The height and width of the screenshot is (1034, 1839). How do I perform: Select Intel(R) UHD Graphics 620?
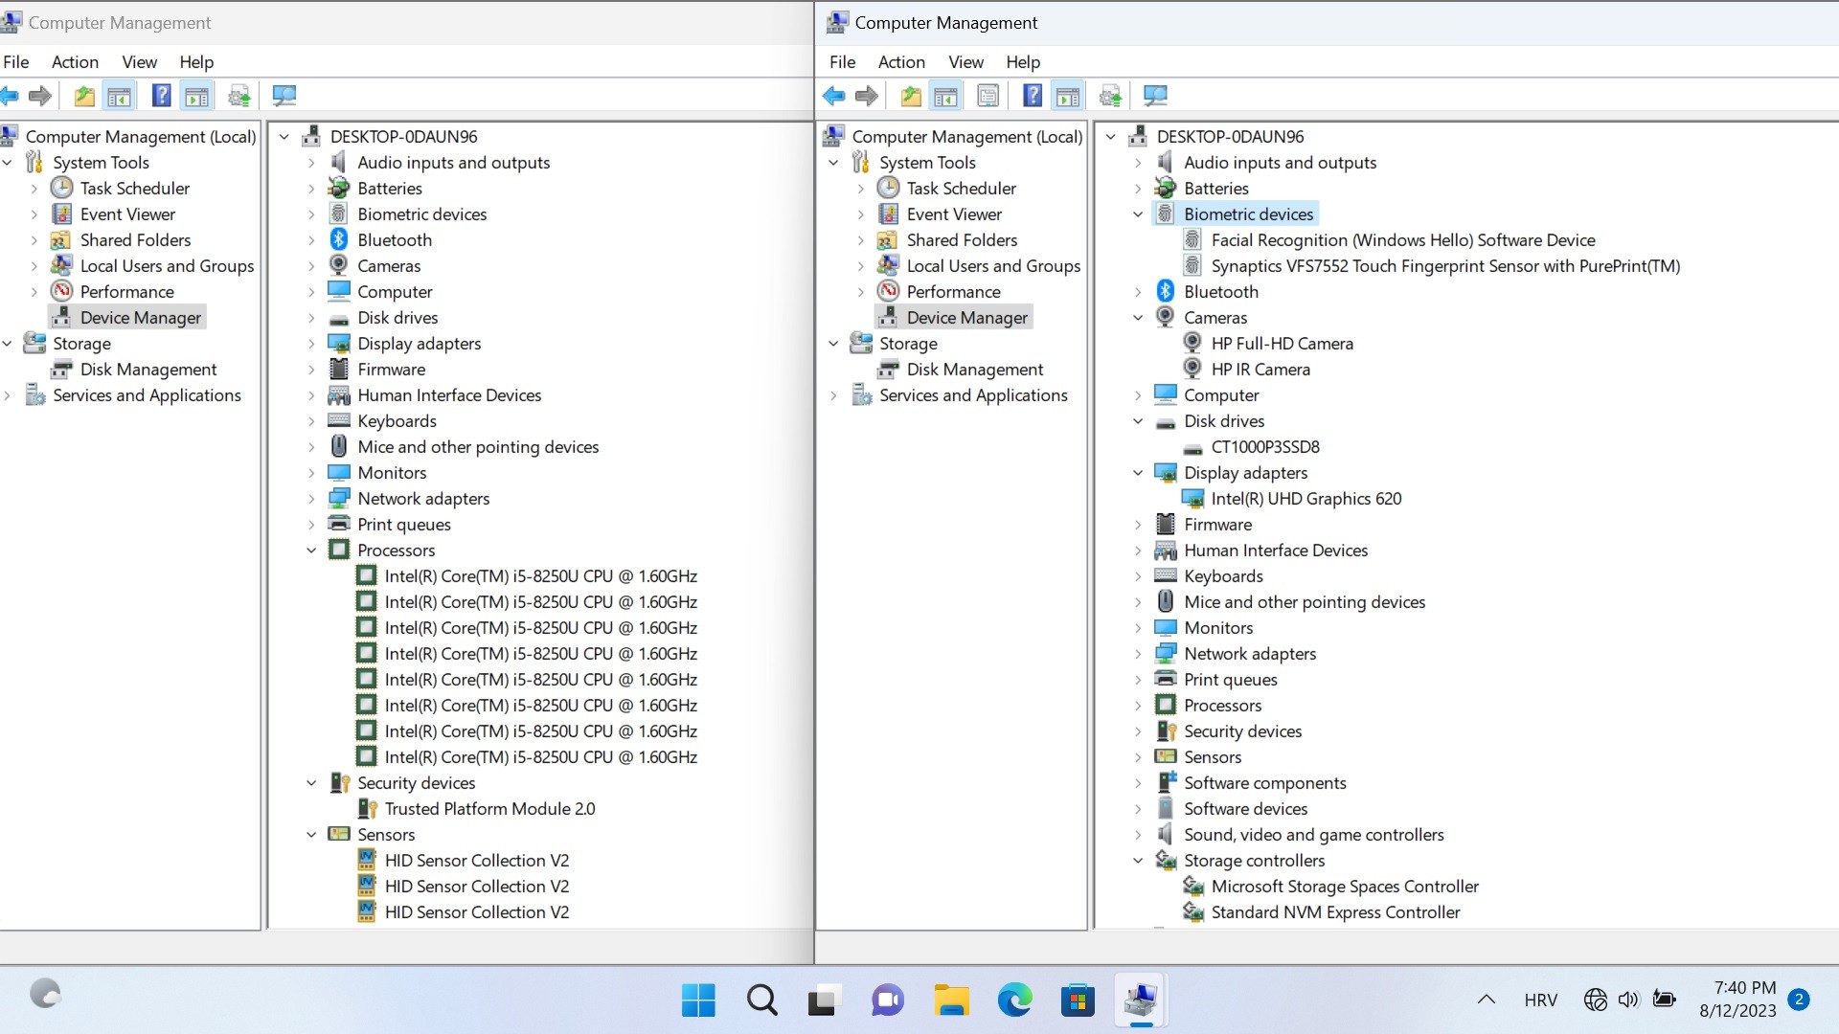click(1305, 499)
